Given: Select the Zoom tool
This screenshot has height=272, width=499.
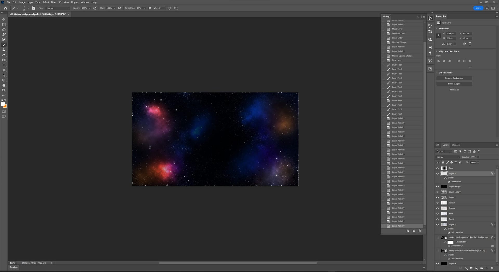Looking at the screenshot, I should coord(4,90).
